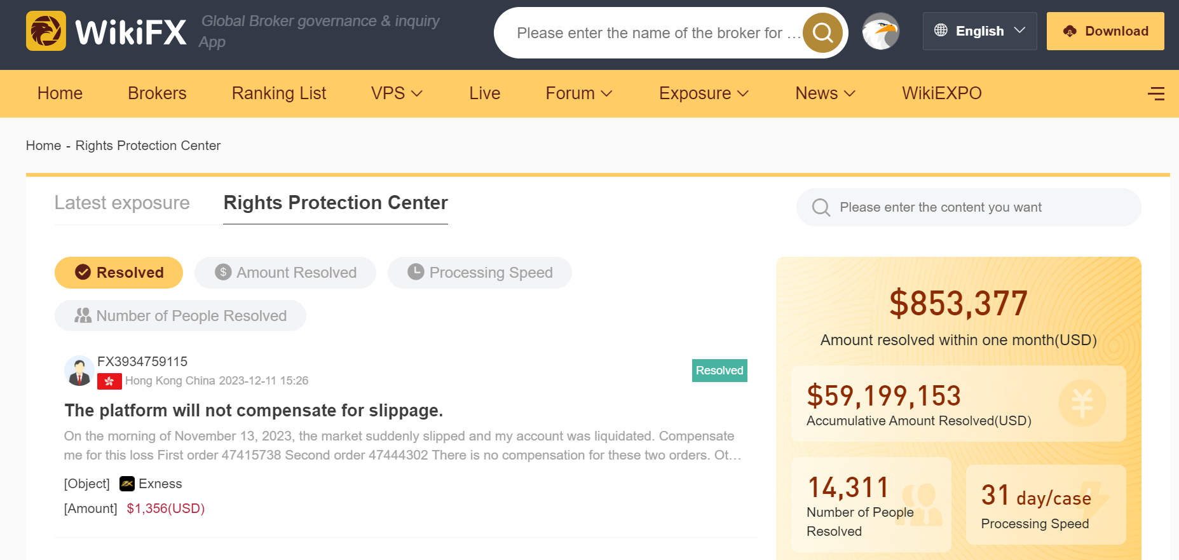This screenshot has height=560, width=1179.
Task: Open the FX3934759115 user avatar
Action: click(79, 371)
